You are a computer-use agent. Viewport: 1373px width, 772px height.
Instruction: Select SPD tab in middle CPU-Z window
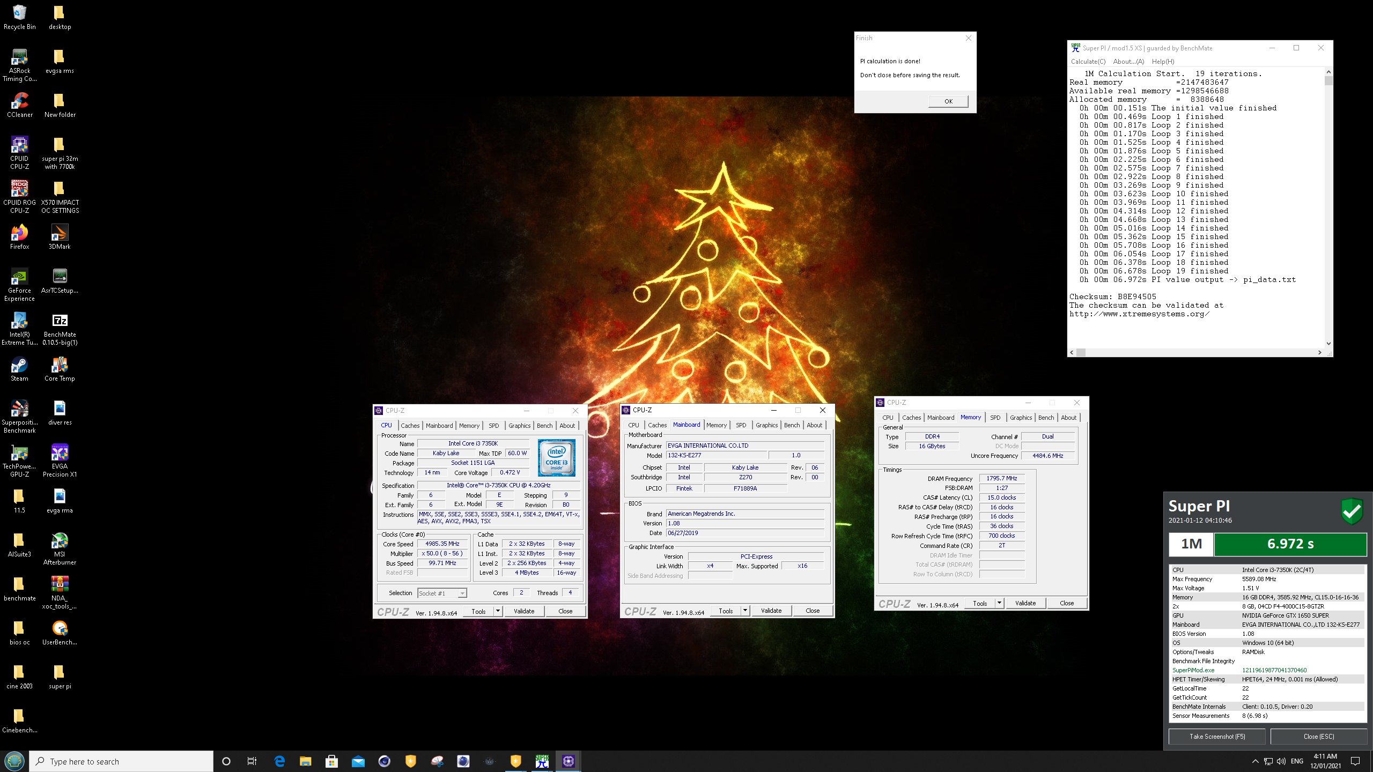[741, 425]
